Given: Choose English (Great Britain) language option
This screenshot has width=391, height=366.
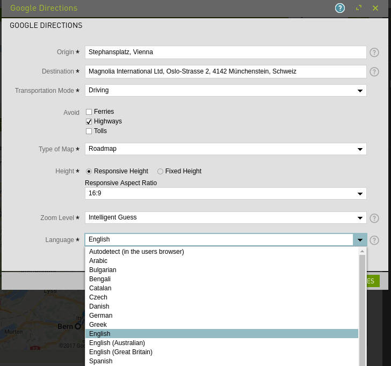Looking at the screenshot, I should pos(221,352).
